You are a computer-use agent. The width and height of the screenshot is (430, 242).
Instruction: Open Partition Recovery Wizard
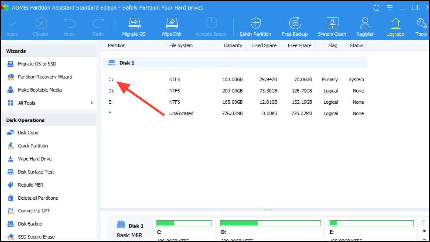tap(45, 77)
